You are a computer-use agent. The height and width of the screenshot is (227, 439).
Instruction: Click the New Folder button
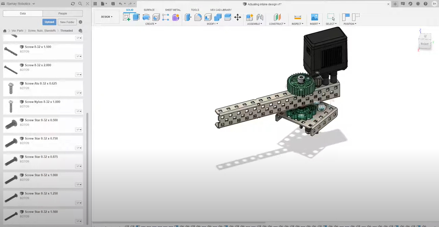[67, 22]
